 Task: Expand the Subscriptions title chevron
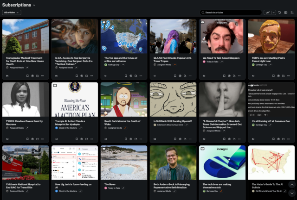click(x=34, y=5)
